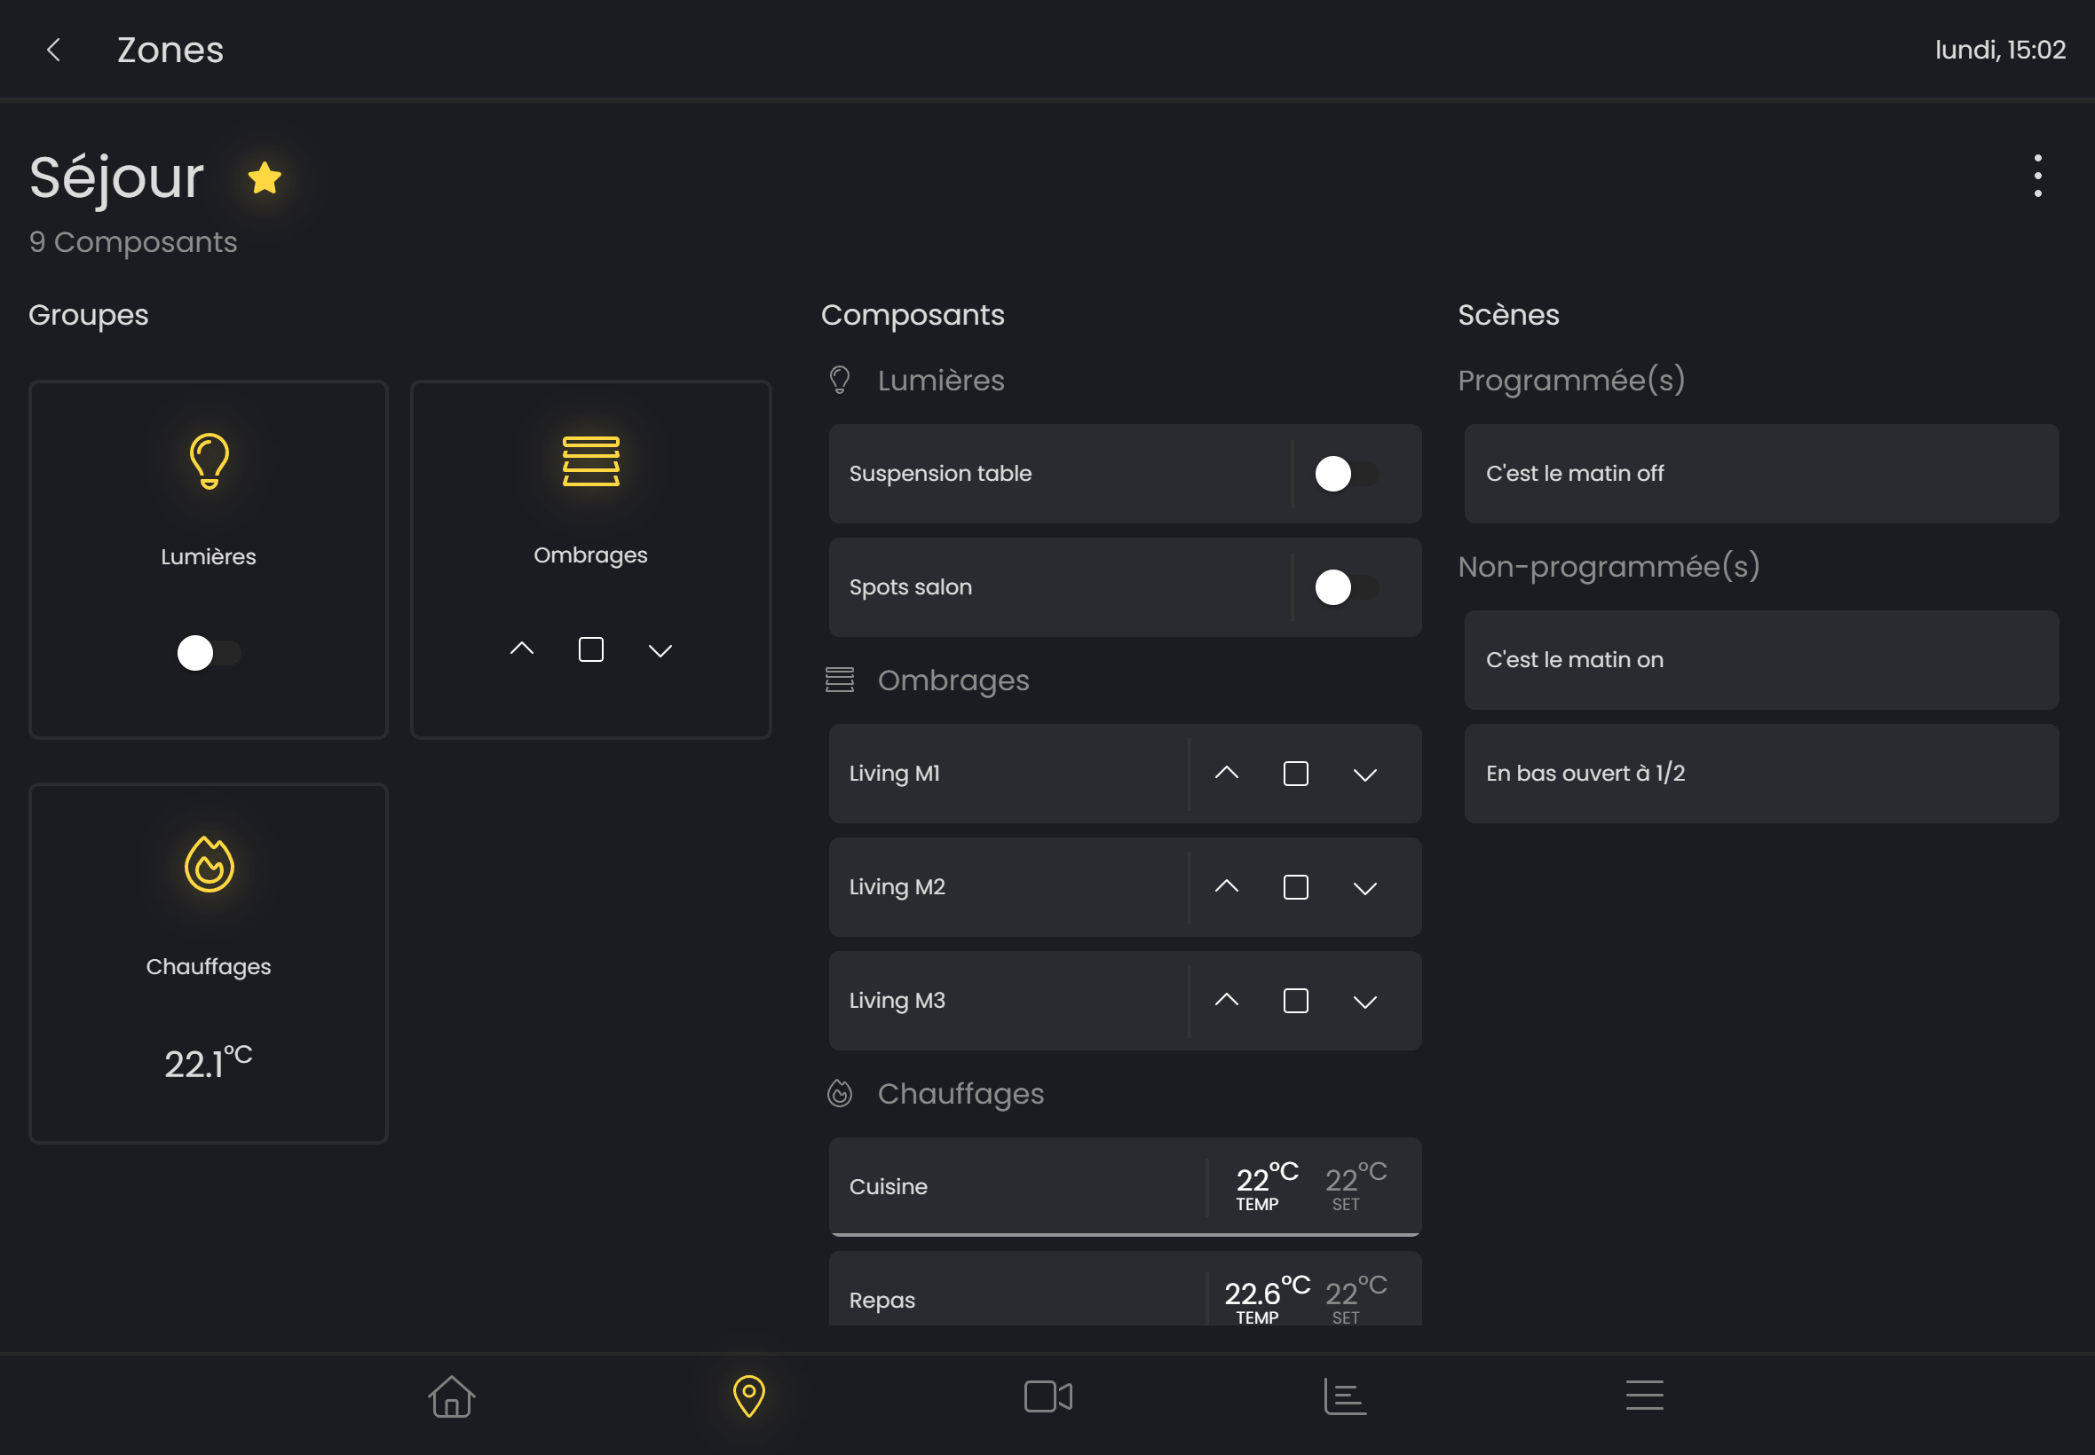Select the Zones location pin icon
The image size is (2095, 1455).
749,1396
